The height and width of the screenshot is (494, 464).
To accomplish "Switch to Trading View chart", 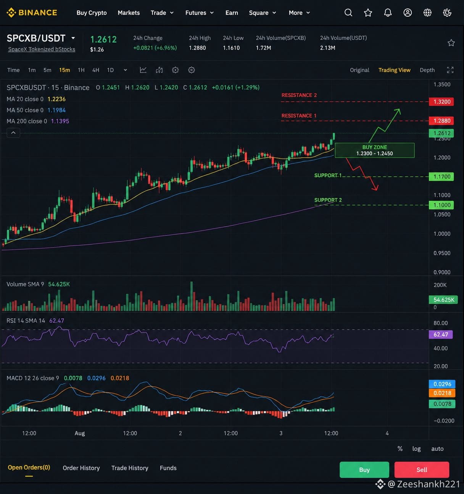I will [395, 70].
